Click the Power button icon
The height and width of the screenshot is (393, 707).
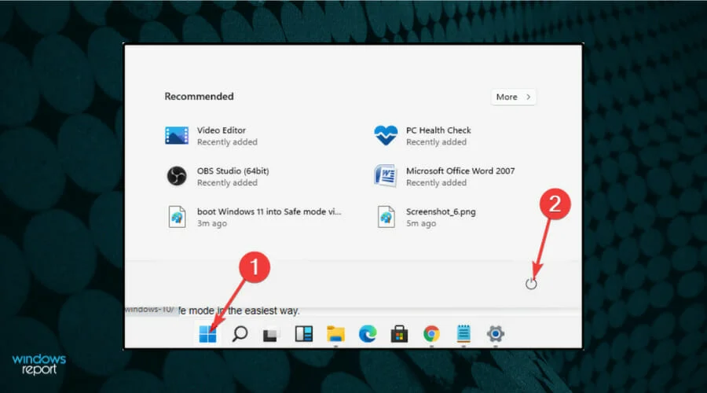click(531, 284)
